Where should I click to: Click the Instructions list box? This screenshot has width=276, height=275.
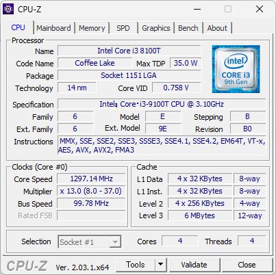162,146
